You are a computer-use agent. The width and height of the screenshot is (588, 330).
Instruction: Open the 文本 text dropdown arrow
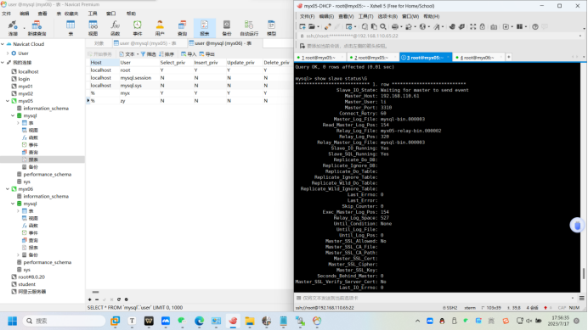(138, 54)
